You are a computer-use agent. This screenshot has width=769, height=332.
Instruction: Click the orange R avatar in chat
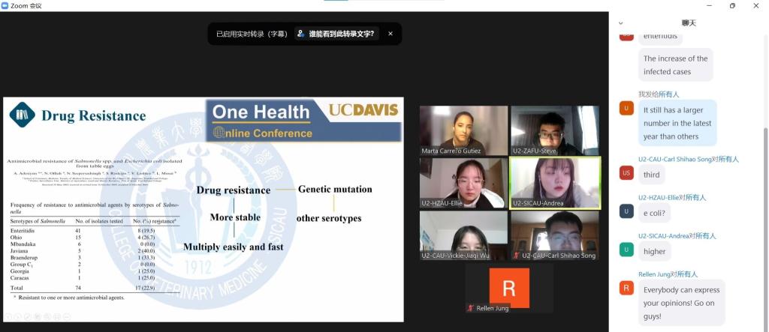tap(626, 289)
